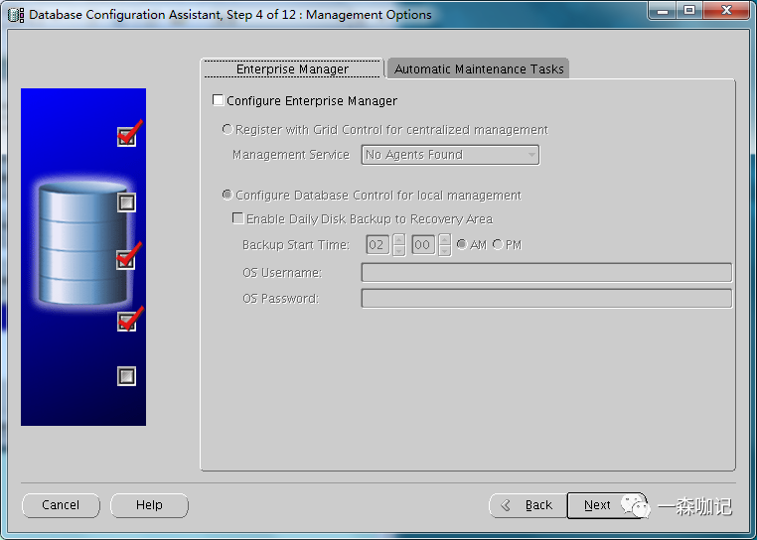The width and height of the screenshot is (757, 540).
Task: Decrease the backup start hour
Action: (x=398, y=251)
